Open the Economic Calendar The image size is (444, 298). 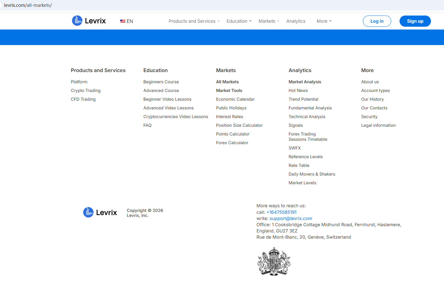point(236,99)
